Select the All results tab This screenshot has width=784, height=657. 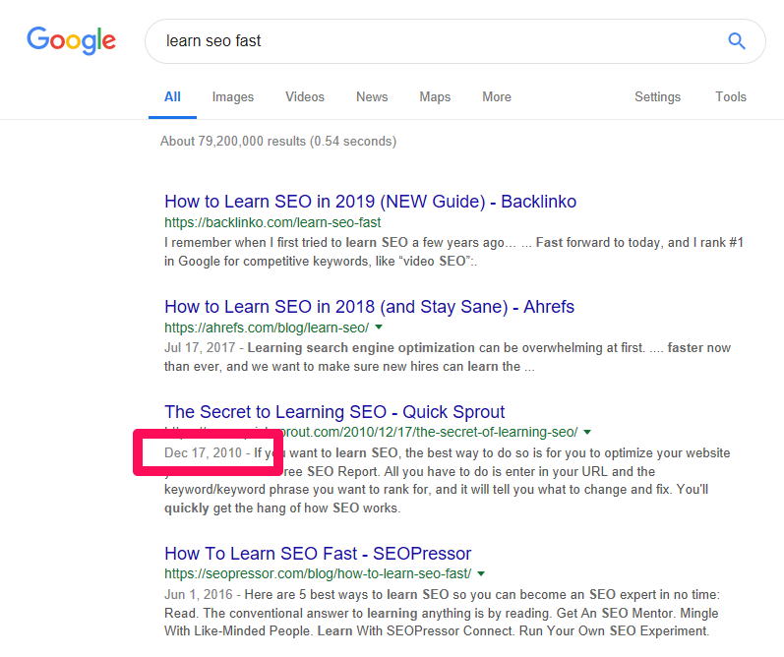[172, 97]
